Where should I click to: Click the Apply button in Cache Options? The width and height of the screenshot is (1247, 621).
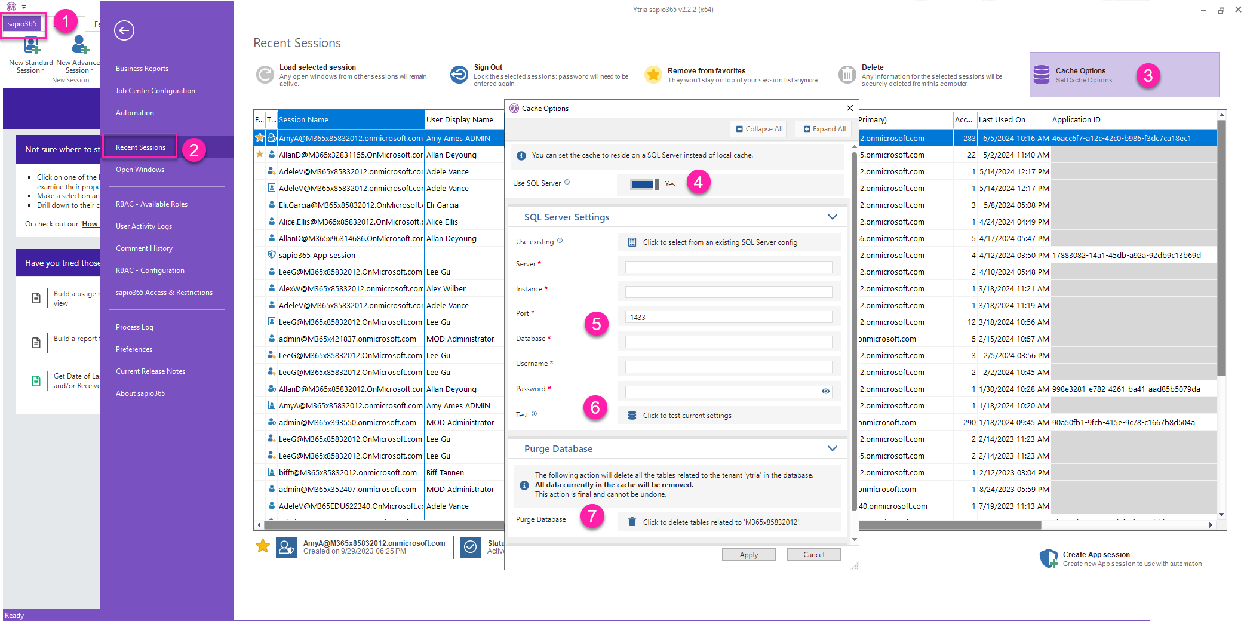pyautogui.click(x=749, y=555)
